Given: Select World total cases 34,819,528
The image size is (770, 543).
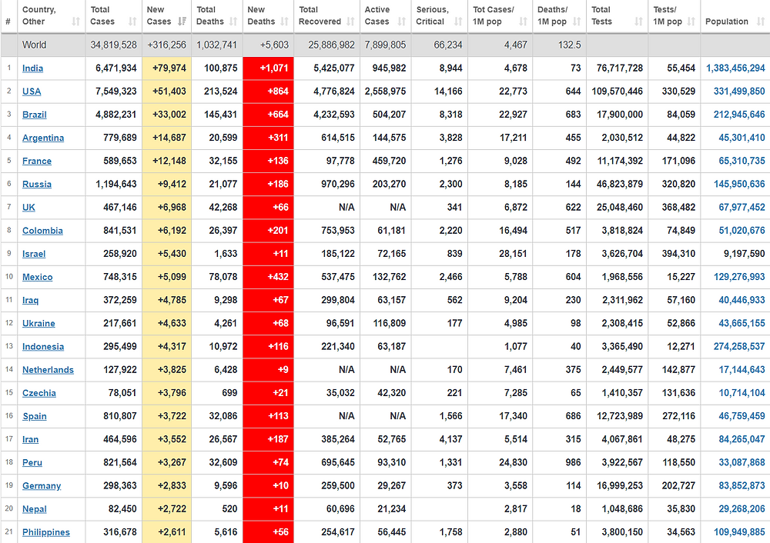Looking at the screenshot, I should coord(113,45).
